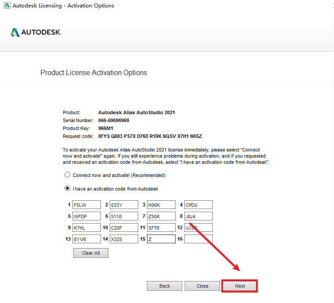Select I have an activation code option
The width and height of the screenshot is (334, 303).
67,188
